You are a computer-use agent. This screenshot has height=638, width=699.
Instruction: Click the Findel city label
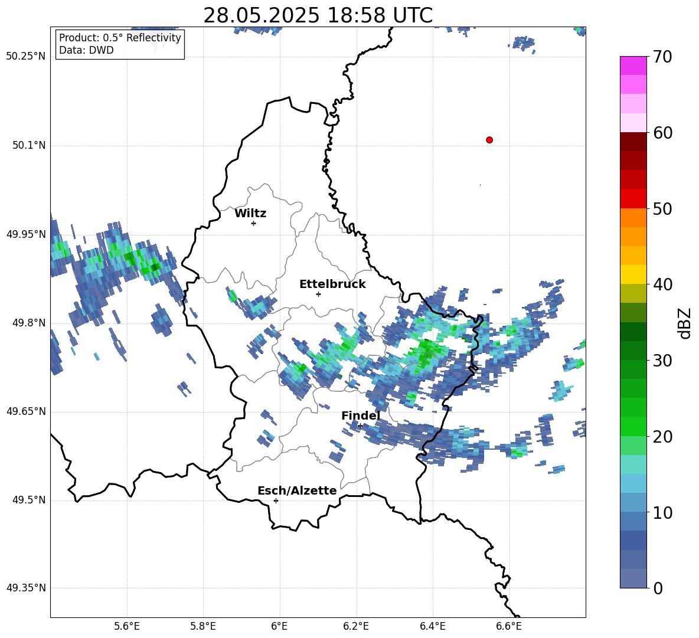360,415
